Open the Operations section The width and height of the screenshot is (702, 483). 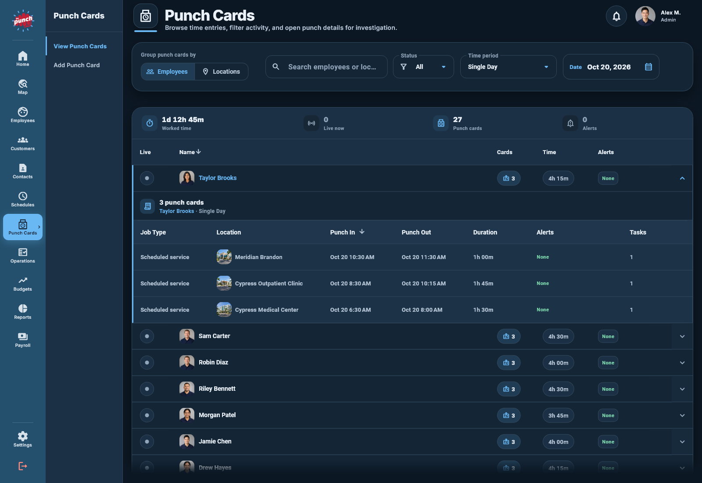tap(23, 256)
